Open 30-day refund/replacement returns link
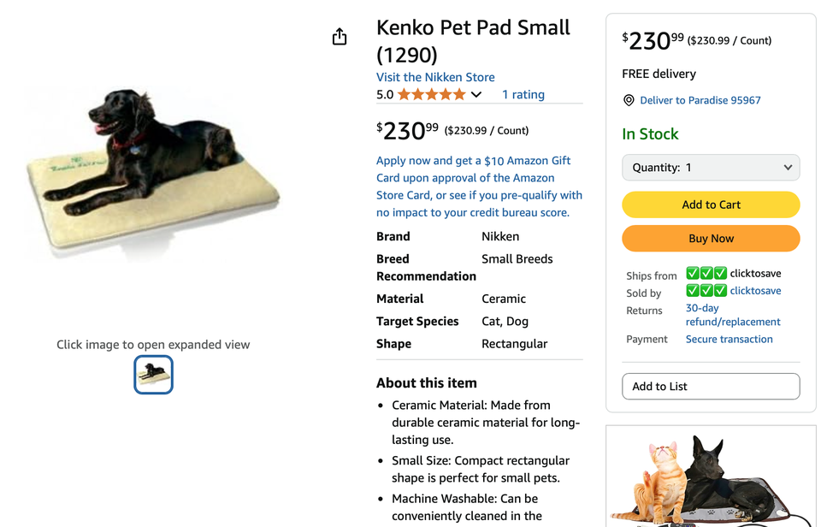This screenshot has height=527, width=821. 732,315
